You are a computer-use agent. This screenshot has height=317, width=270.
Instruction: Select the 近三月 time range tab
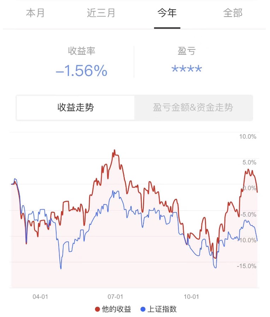tap(101, 13)
